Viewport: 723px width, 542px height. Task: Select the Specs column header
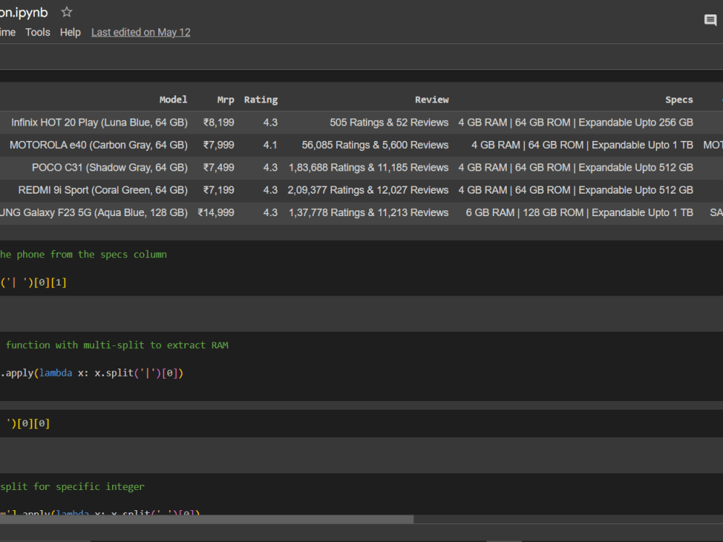pyautogui.click(x=679, y=99)
